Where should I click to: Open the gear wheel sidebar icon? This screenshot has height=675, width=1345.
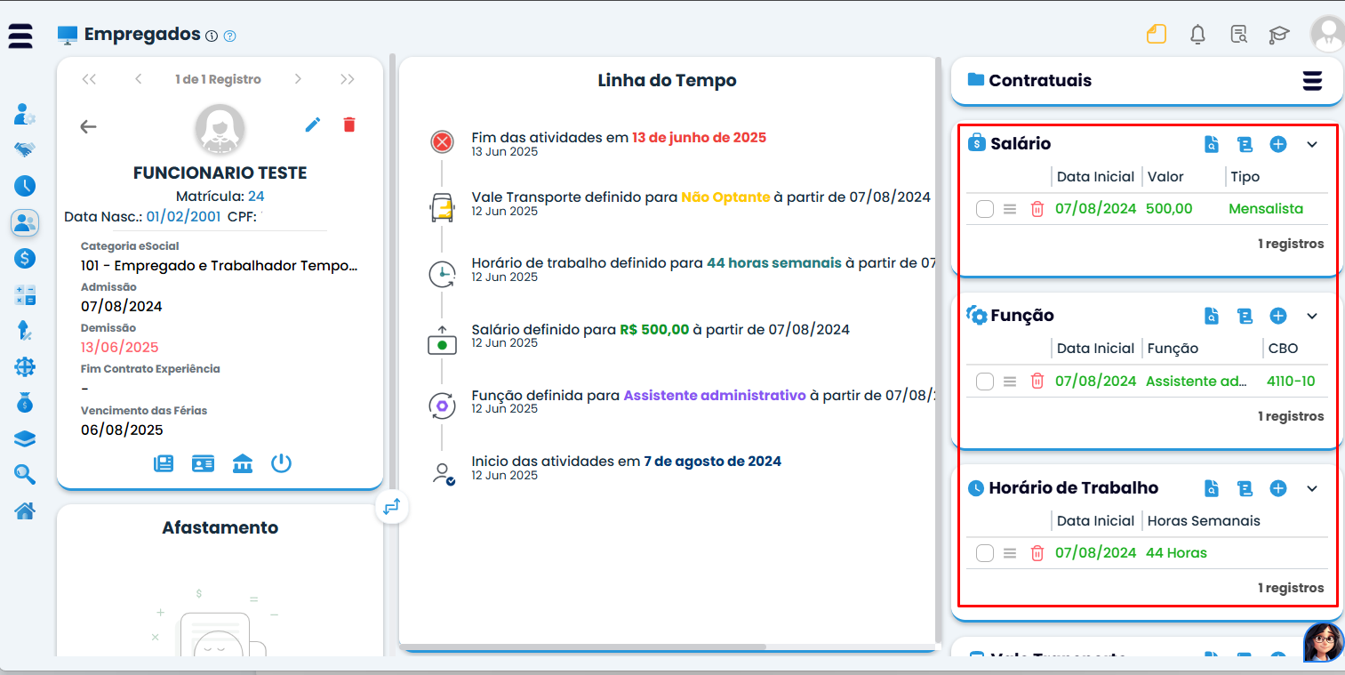25,366
